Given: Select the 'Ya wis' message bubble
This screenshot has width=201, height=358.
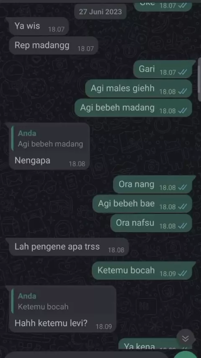Looking at the screenshot, I should pyautogui.click(x=39, y=26).
